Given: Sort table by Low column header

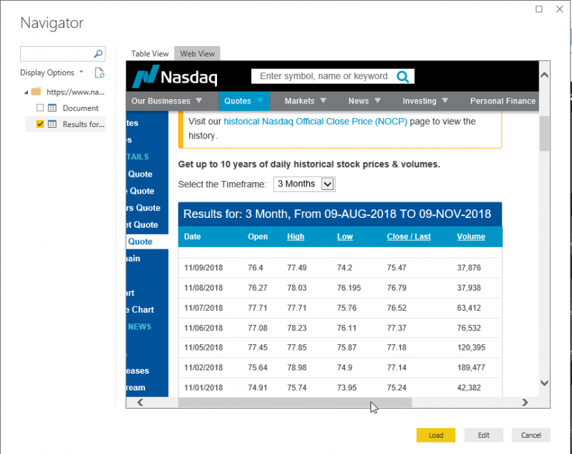Looking at the screenshot, I should coord(345,236).
